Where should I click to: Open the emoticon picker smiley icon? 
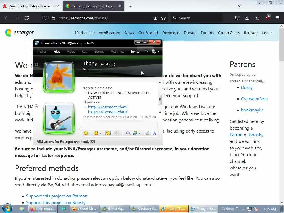(86, 133)
